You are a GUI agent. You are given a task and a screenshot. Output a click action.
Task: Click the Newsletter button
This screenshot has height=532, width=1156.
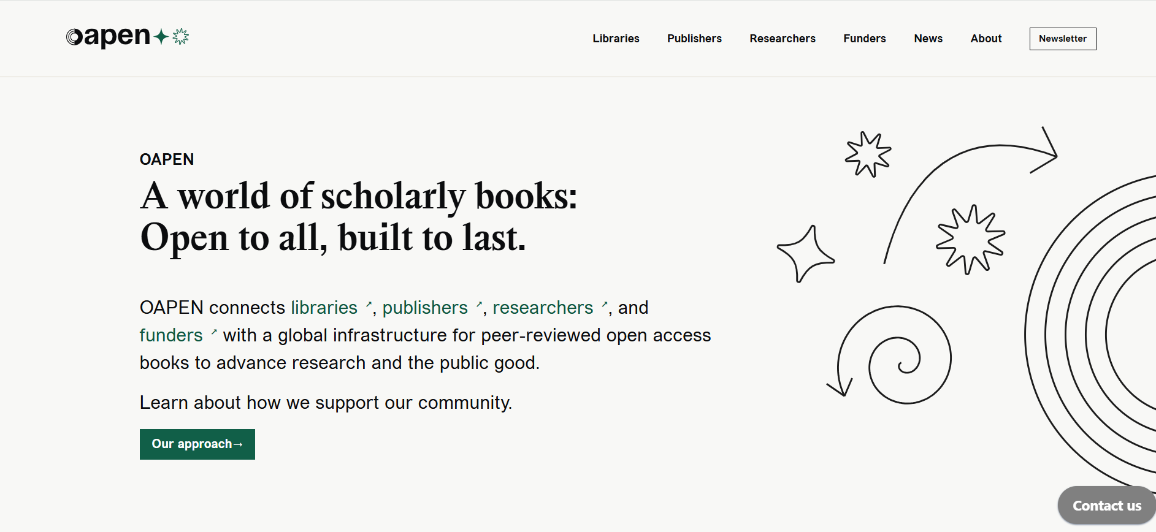pyautogui.click(x=1062, y=39)
